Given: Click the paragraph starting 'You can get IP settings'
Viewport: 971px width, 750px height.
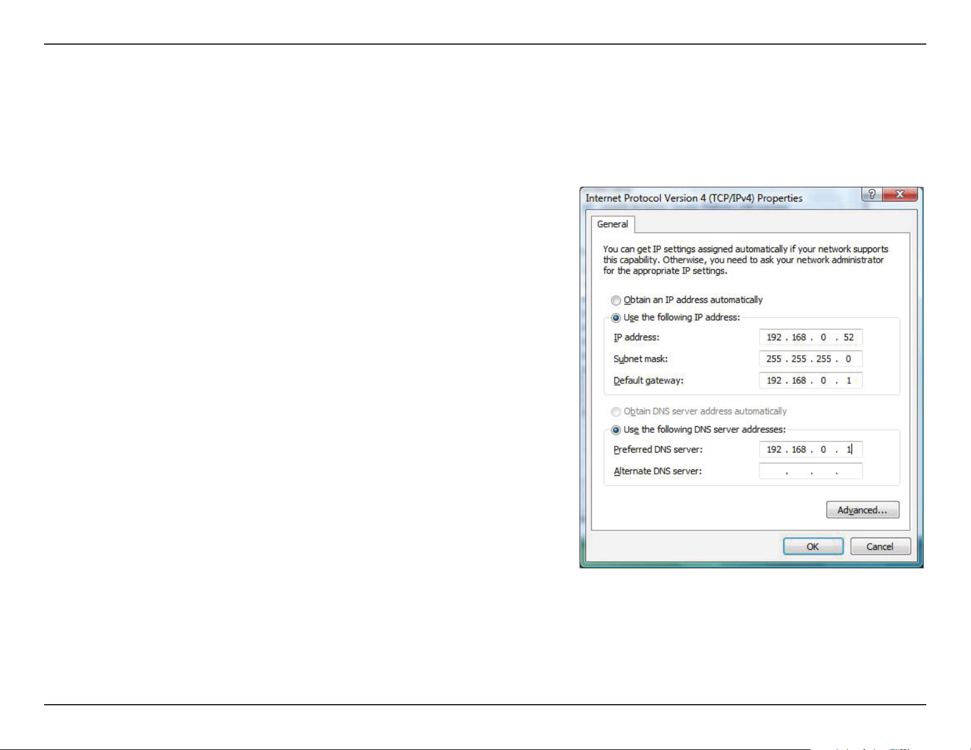Looking at the screenshot, I should point(746,260).
